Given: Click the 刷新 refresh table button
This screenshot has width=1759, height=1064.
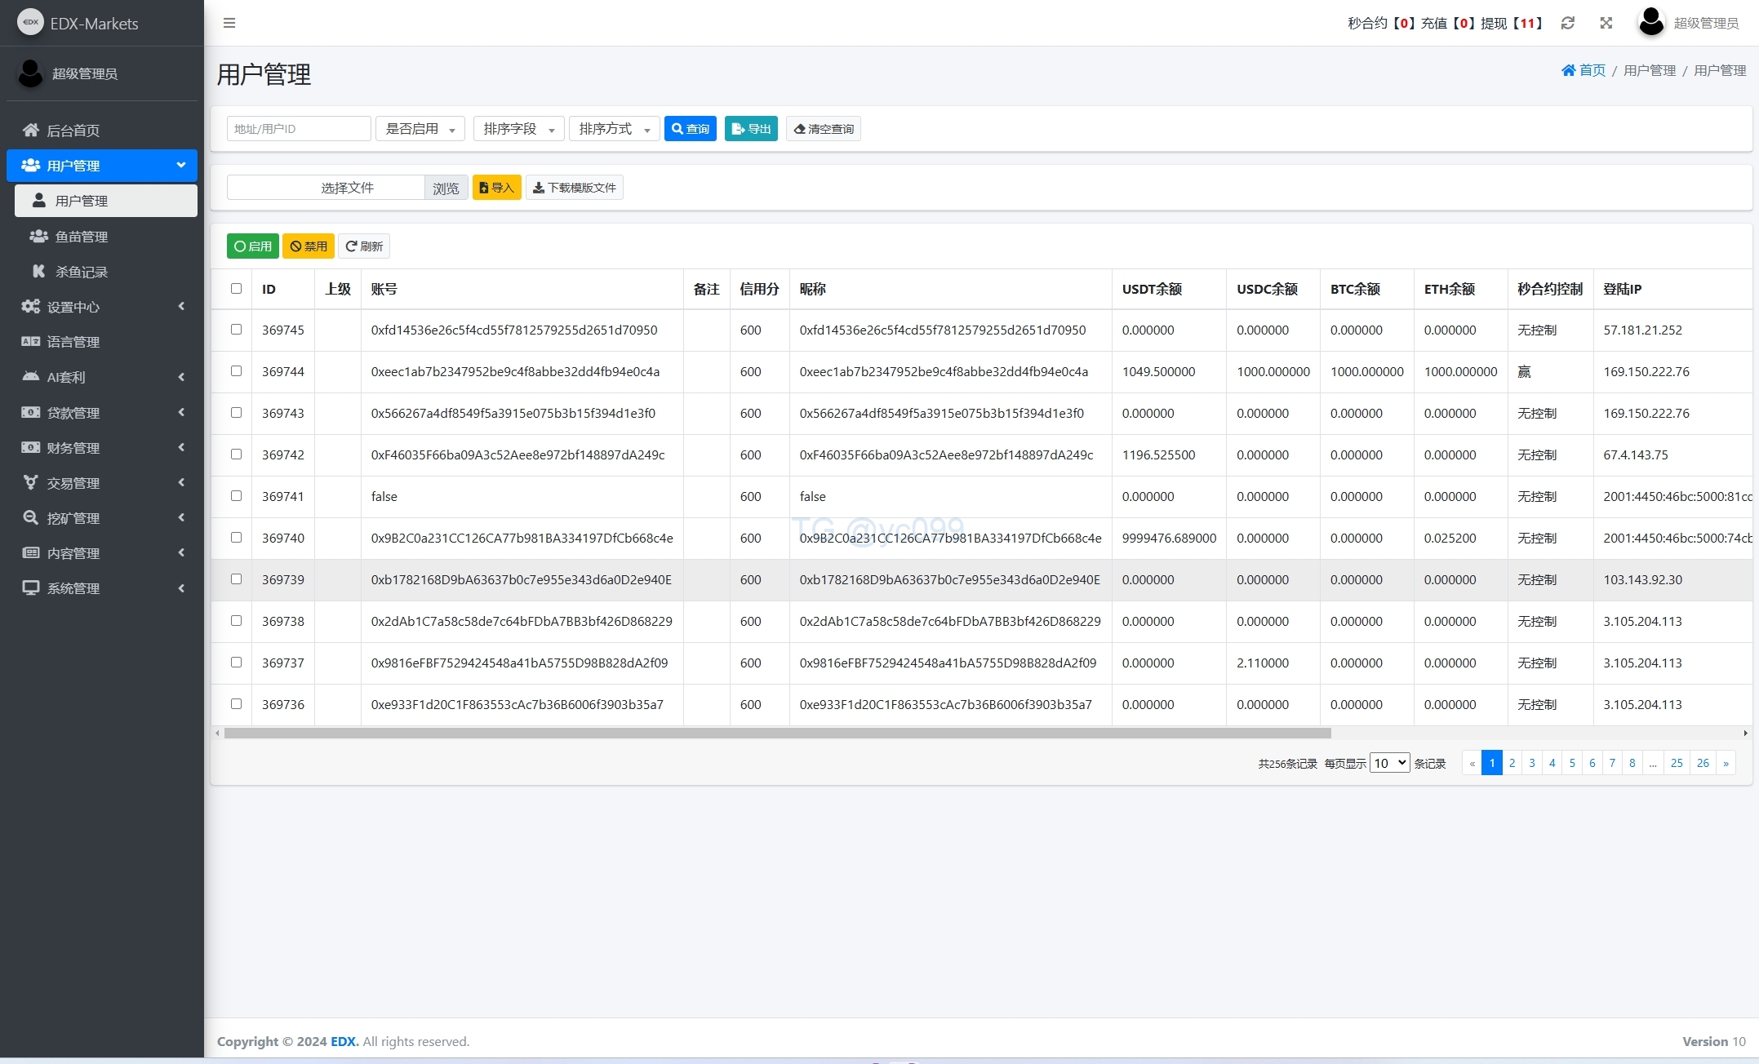Looking at the screenshot, I should (x=364, y=246).
